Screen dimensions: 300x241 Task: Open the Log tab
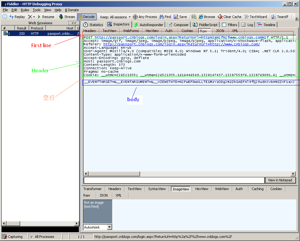[x=247, y=25]
